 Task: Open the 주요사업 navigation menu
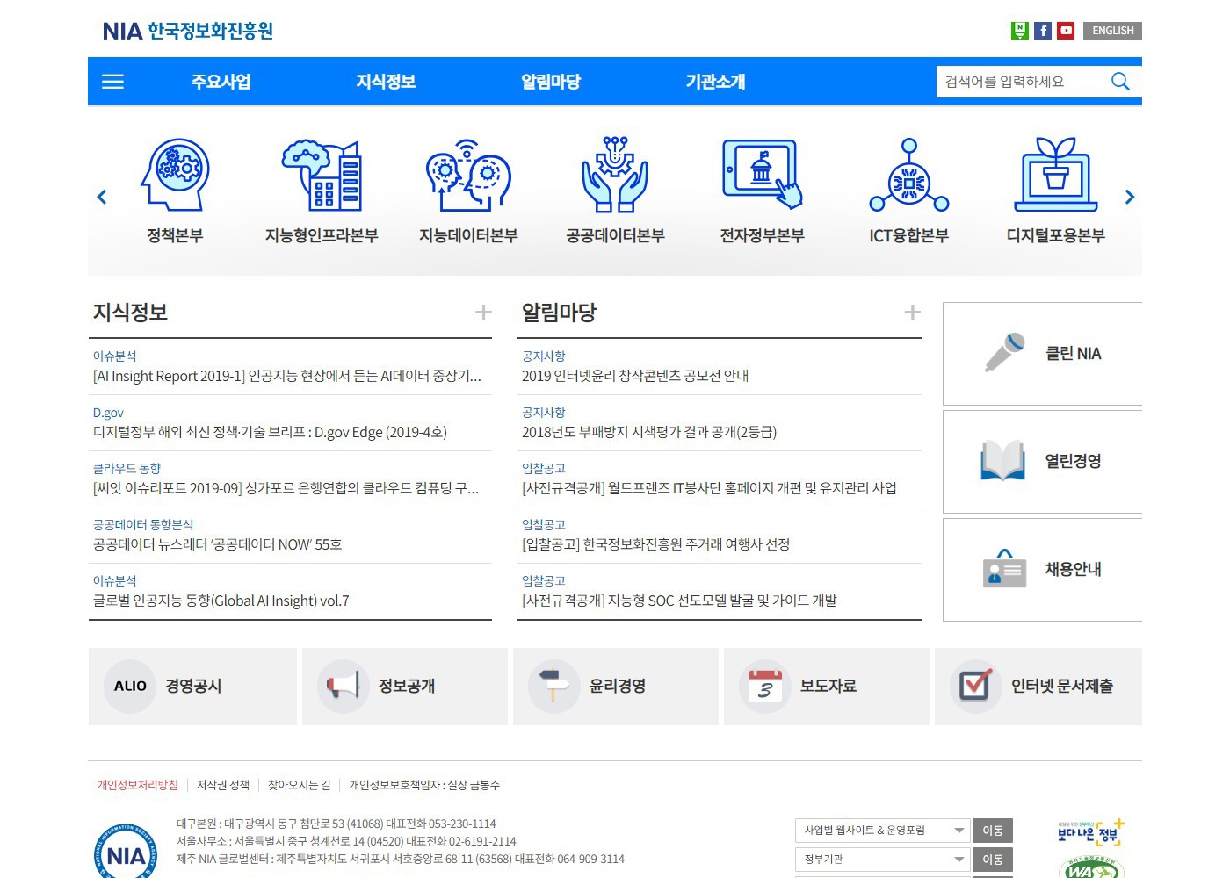click(x=221, y=82)
